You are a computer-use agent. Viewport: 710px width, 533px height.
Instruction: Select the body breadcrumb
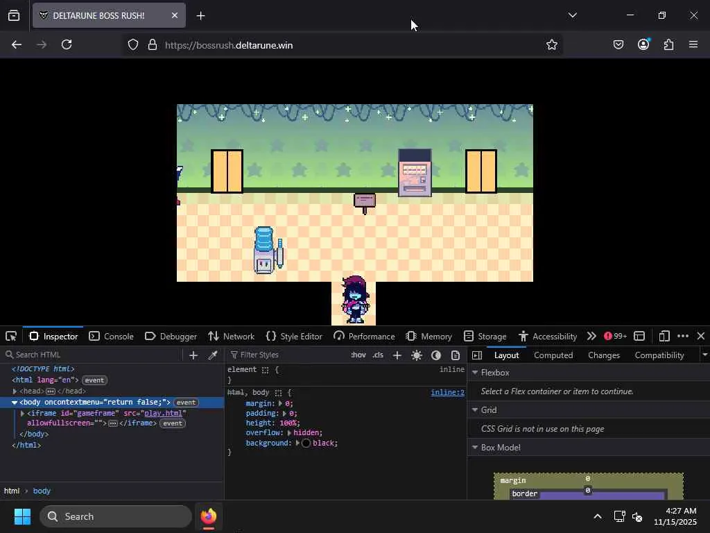(x=42, y=491)
